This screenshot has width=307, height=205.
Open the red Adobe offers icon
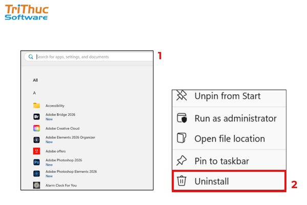37,151
